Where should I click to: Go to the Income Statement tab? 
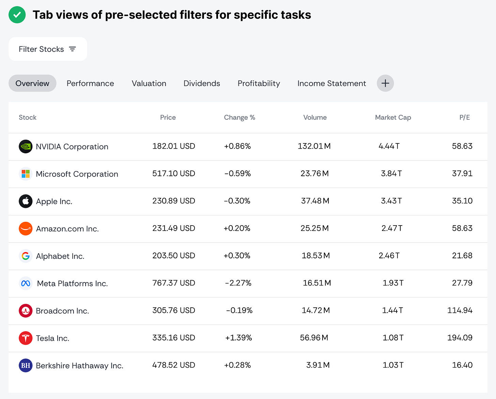(x=331, y=83)
